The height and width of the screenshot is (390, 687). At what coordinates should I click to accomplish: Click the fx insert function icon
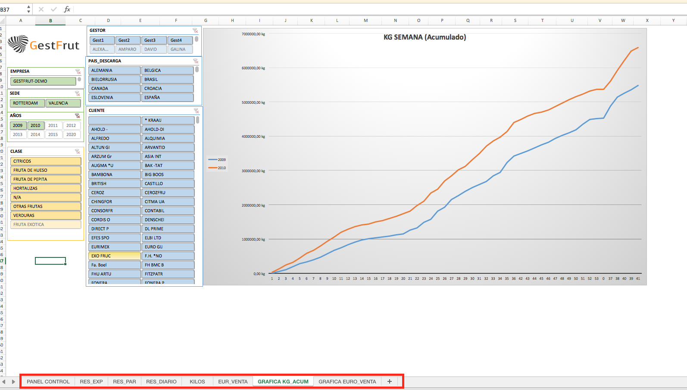(67, 9)
